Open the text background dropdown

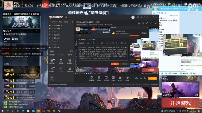103,43
